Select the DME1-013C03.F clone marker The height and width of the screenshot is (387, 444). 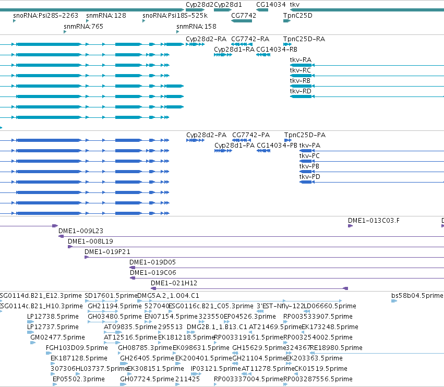click(350, 226)
